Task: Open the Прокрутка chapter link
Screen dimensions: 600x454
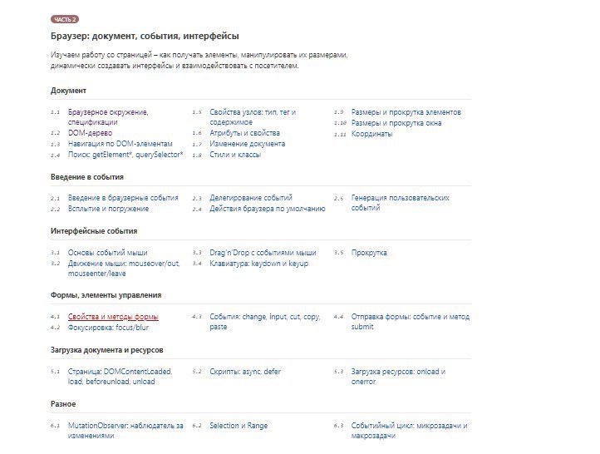Action: click(x=369, y=253)
